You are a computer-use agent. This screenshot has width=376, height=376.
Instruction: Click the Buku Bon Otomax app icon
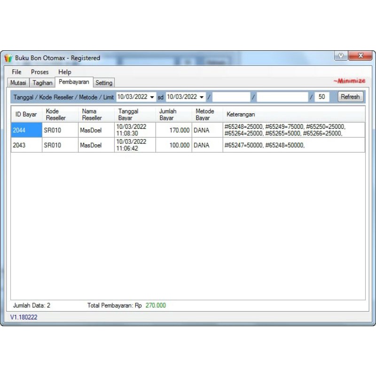pyautogui.click(x=8, y=58)
